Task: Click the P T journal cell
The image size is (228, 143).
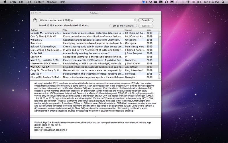Action: [127, 57]
